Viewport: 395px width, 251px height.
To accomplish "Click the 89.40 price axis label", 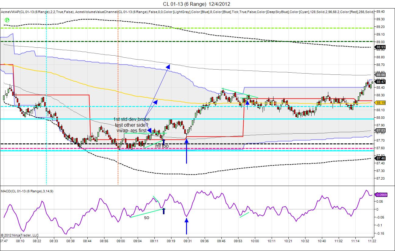I will click(381, 12).
